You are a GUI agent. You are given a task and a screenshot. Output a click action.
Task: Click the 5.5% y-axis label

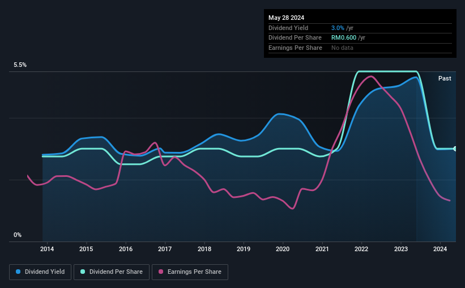20,65
